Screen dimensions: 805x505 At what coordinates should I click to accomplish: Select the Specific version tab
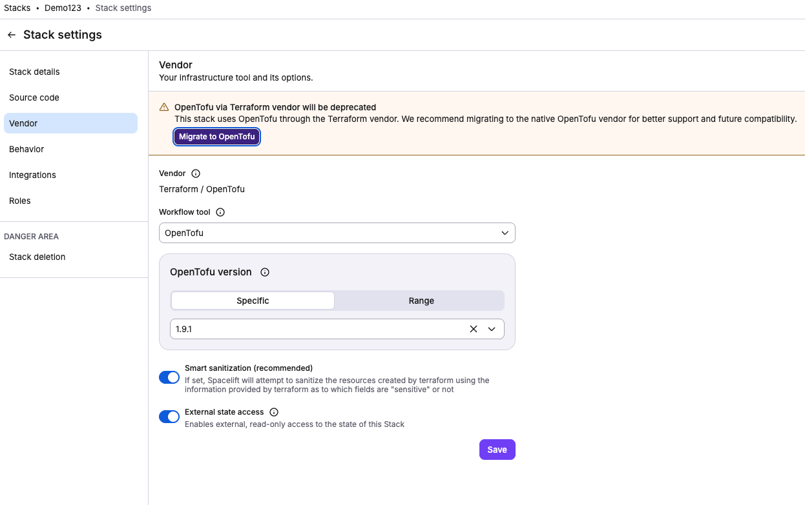click(253, 301)
